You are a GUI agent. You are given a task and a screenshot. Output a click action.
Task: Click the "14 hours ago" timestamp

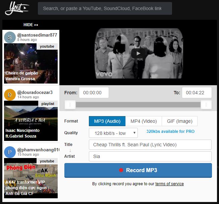(x=28, y=97)
